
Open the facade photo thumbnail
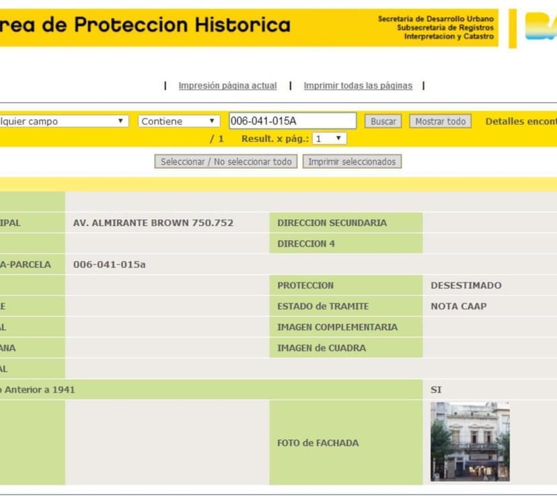coord(470,441)
